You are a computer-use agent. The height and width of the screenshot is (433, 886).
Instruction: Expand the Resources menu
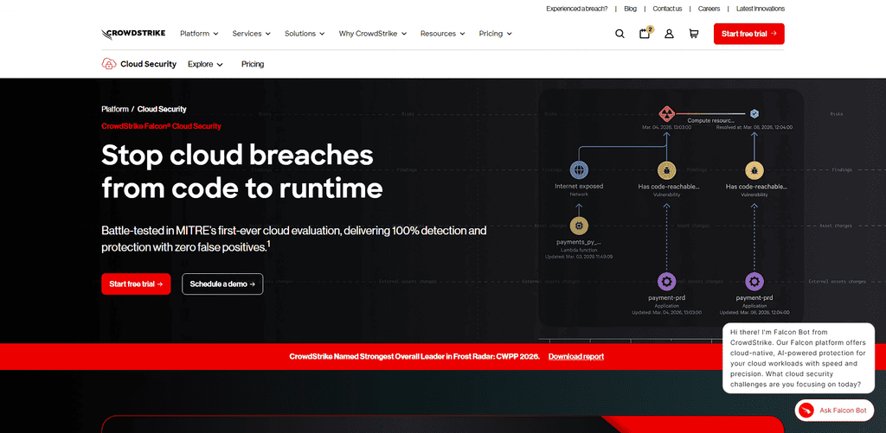442,34
